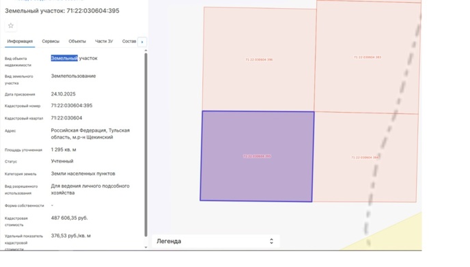Select parcel 71:22:030604:394 on the map
470x267 pixels.
[x=365, y=157]
